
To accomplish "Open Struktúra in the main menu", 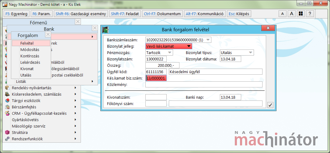I will click(41, 132).
